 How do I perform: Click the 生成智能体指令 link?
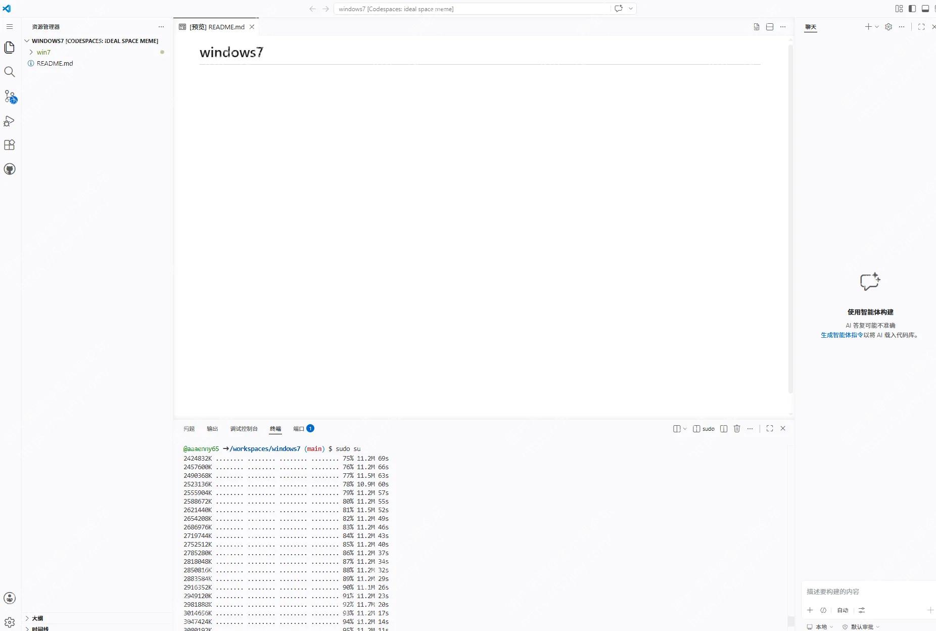[x=842, y=335]
